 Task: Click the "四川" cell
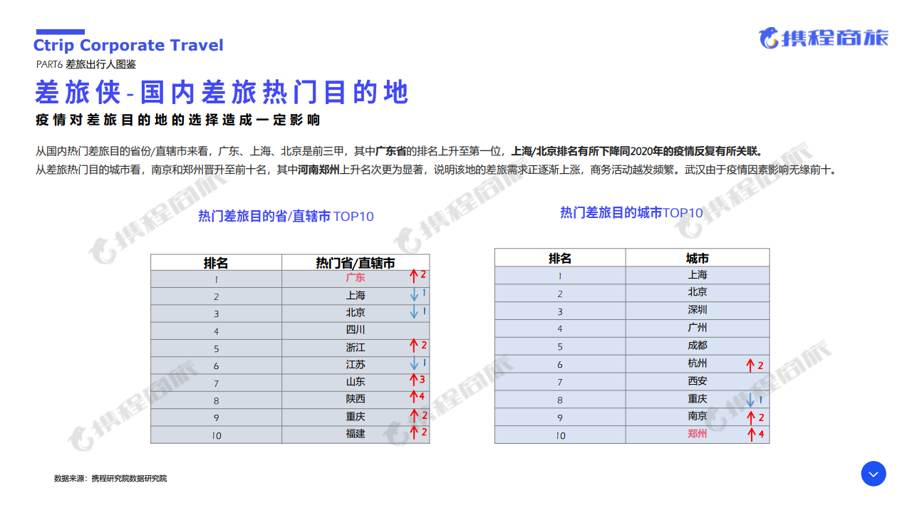pyautogui.click(x=356, y=330)
